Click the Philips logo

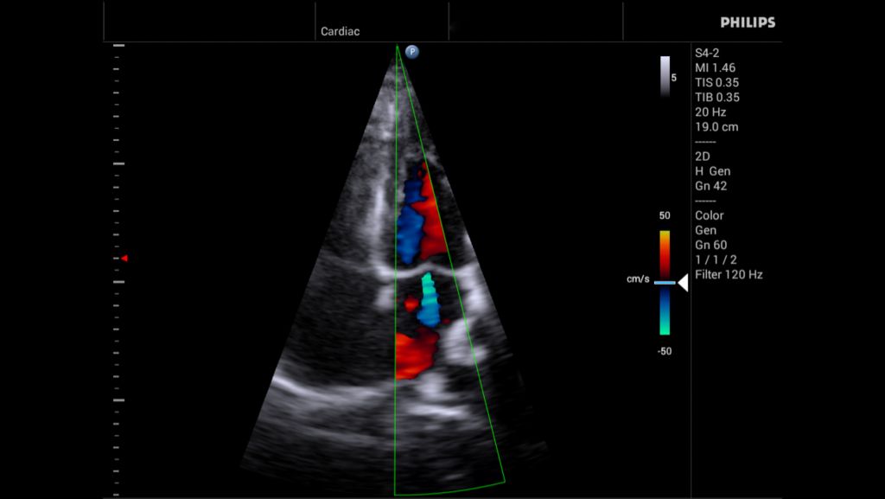point(747,22)
